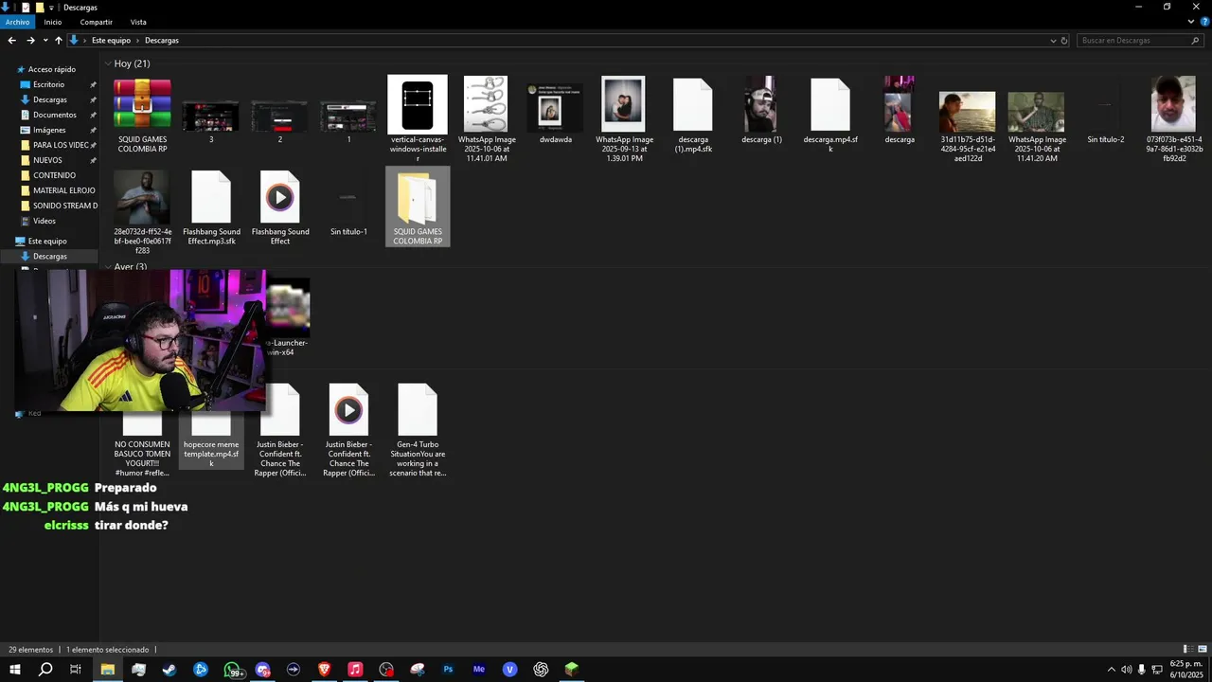Open the Archivo menu
The image size is (1212, 682).
(x=17, y=22)
